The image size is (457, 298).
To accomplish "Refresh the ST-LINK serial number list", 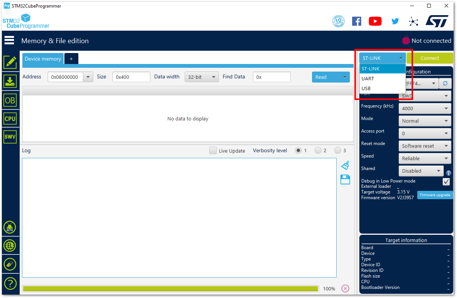I will [x=445, y=83].
